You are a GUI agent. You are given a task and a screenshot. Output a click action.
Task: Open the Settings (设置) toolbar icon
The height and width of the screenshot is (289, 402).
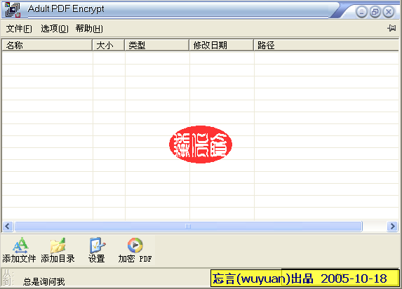click(97, 246)
